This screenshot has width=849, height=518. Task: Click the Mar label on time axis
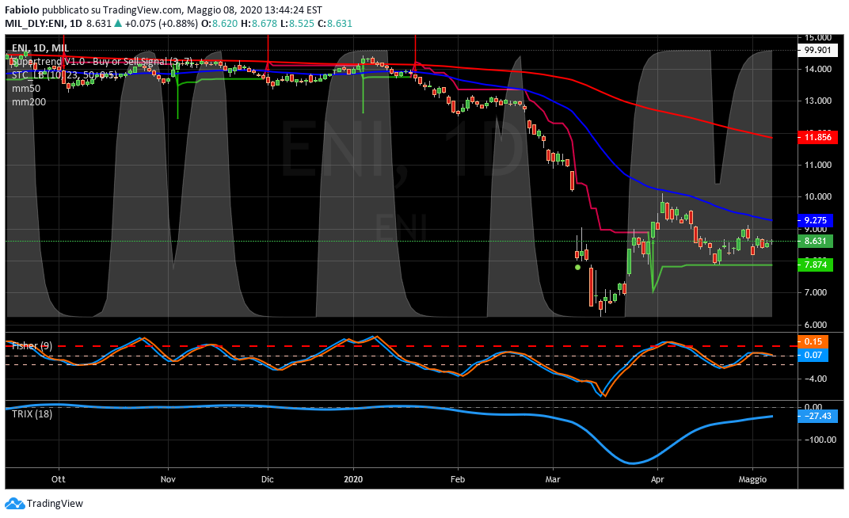pyautogui.click(x=553, y=479)
